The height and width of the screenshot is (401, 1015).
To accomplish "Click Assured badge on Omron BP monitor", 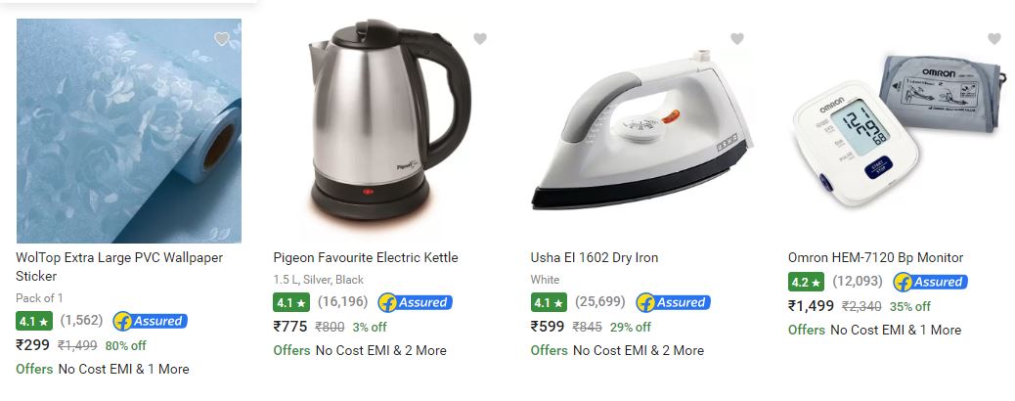I will (930, 282).
